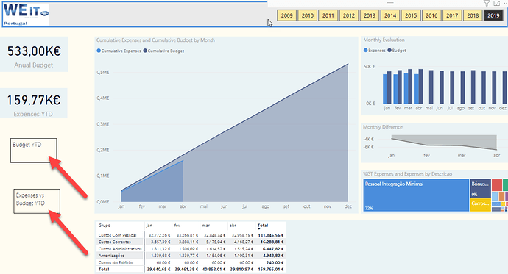Click the Monthly Diference chart title
508x274 pixels.
point(383,127)
